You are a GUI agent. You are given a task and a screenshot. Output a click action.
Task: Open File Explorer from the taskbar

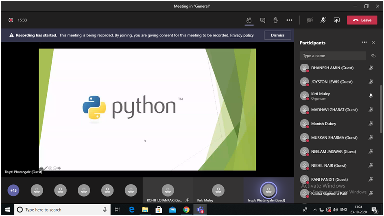[145, 210]
